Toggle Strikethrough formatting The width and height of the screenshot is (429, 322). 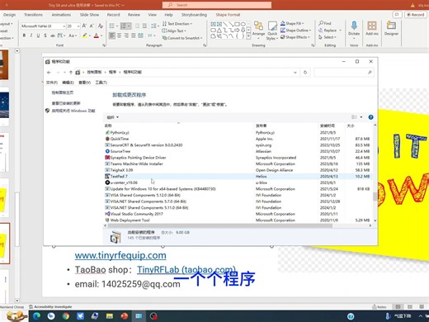[x=52, y=36]
